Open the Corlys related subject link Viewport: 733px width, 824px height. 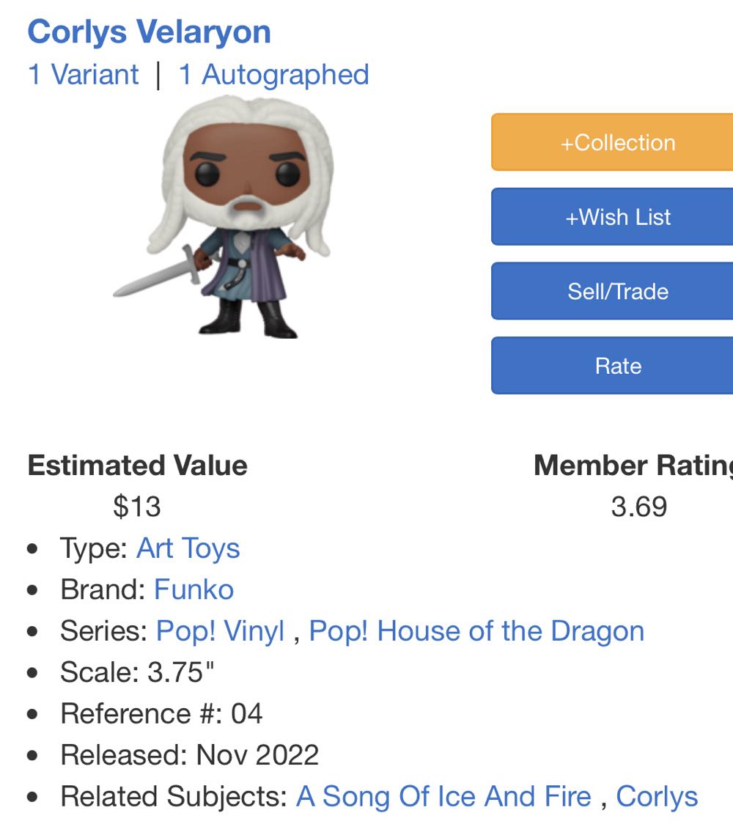[656, 795]
